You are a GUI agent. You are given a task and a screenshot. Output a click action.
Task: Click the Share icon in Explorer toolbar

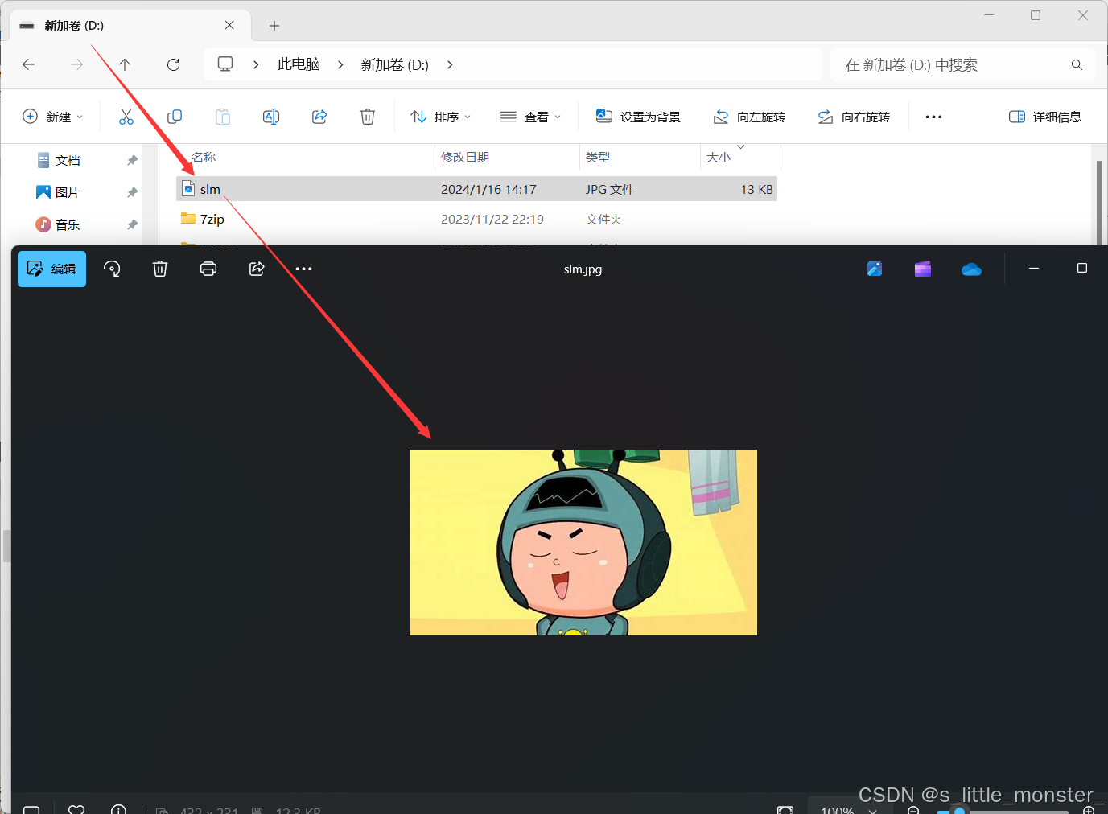pyautogui.click(x=319, y=117)
